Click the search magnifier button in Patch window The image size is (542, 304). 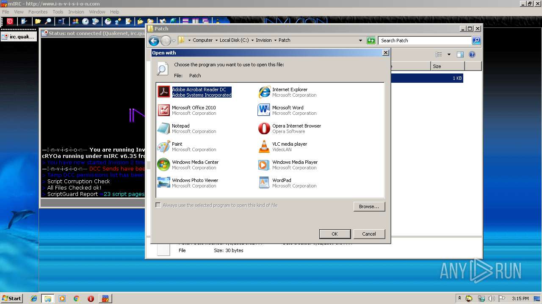[x=476, y=41]
